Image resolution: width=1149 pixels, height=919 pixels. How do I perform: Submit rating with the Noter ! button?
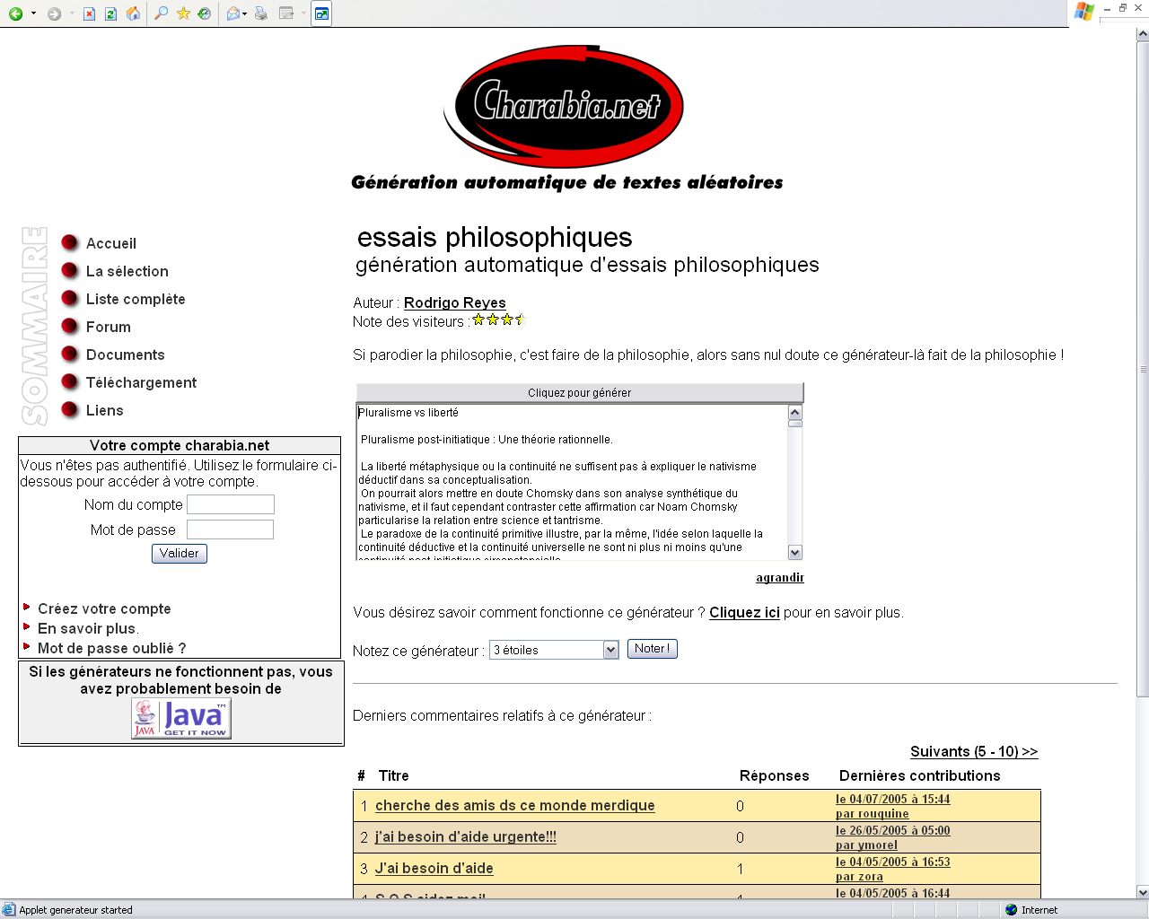653,649
